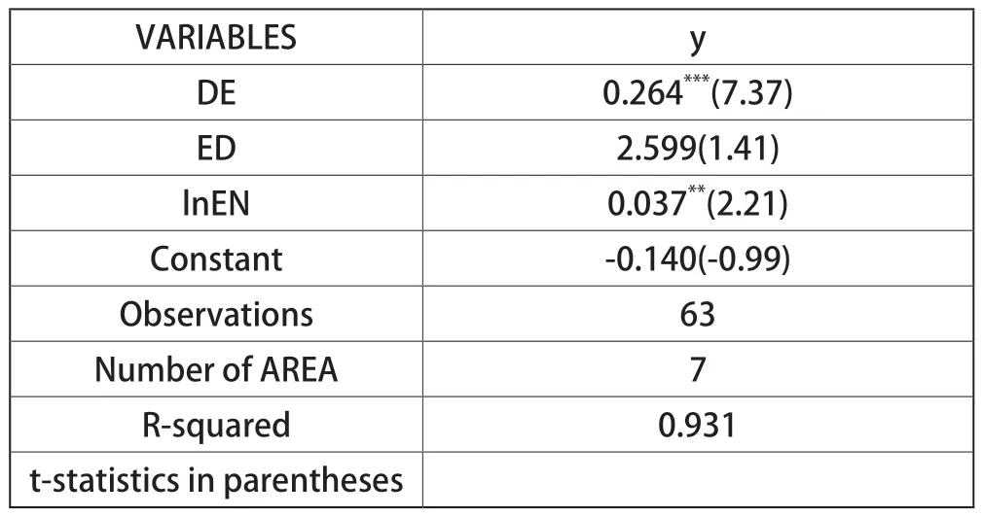983x517 pixels.
Task: Select the -0.140(-0.99) value cell
Action: pos(698,258)
